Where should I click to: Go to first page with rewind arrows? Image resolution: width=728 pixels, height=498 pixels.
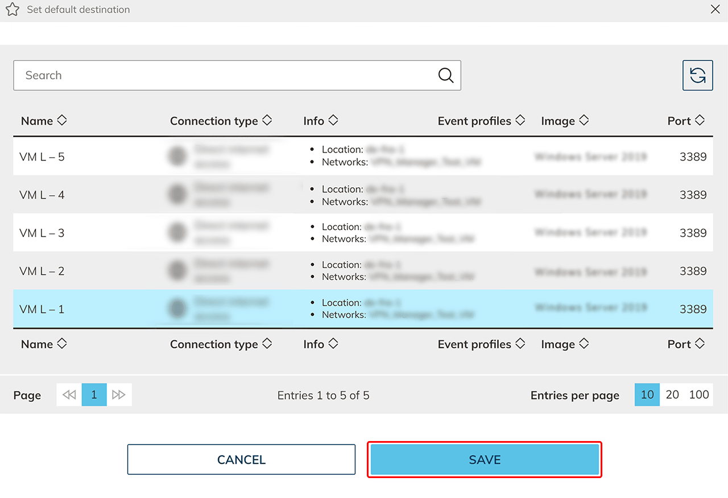(x=69, y=395)
